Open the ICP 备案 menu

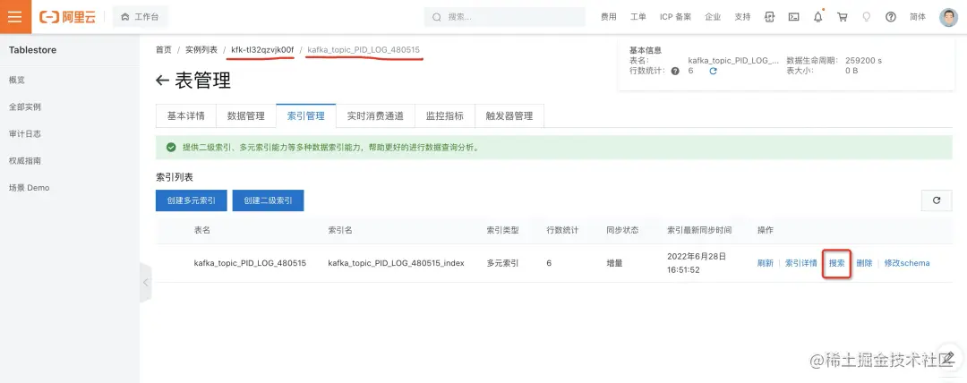(x=675, y=17)
